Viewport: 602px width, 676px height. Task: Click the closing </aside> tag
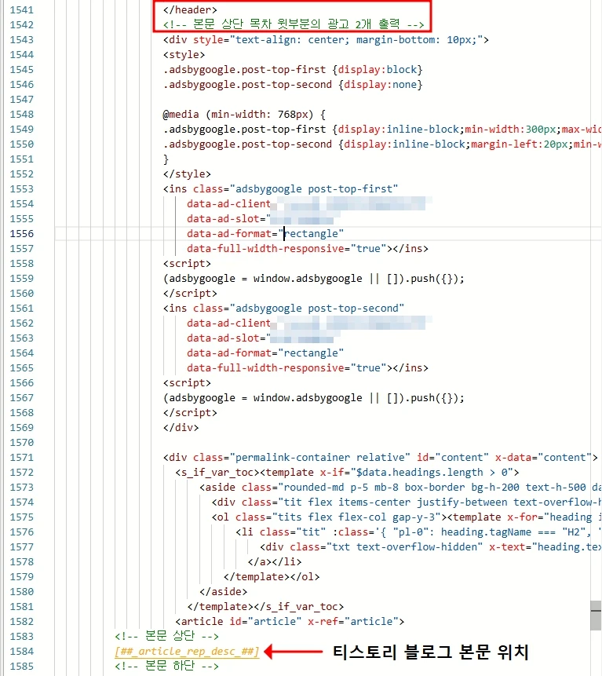coord(223,592)
